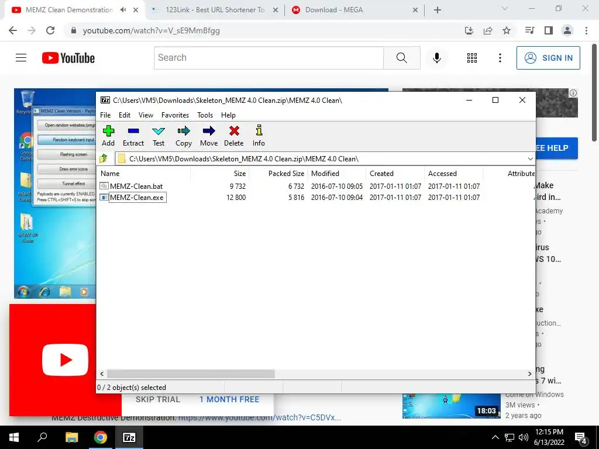
Task: Switch to the 123Link URL Shortener tab
Action: (215, 10)
